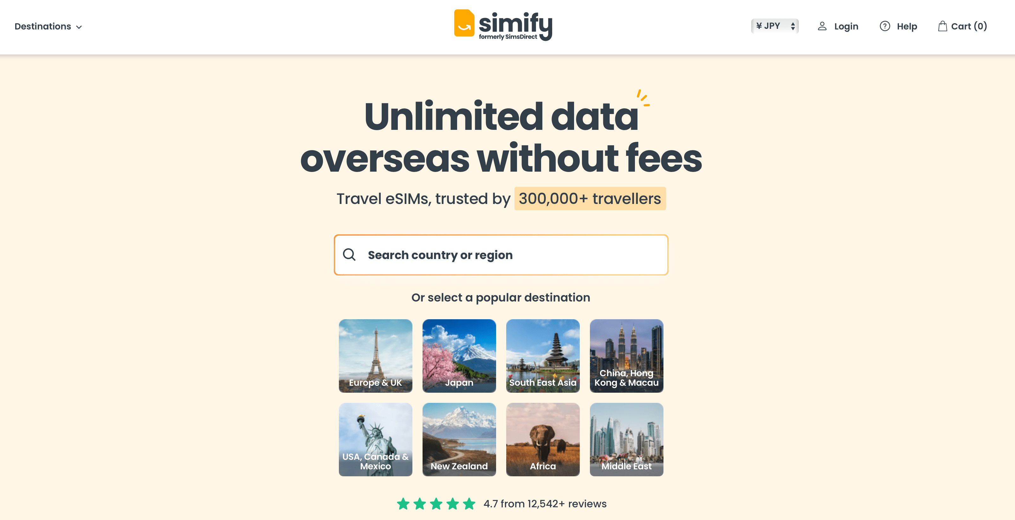
Task: Click the country or region search field
Action: click(x=501, y=255)
